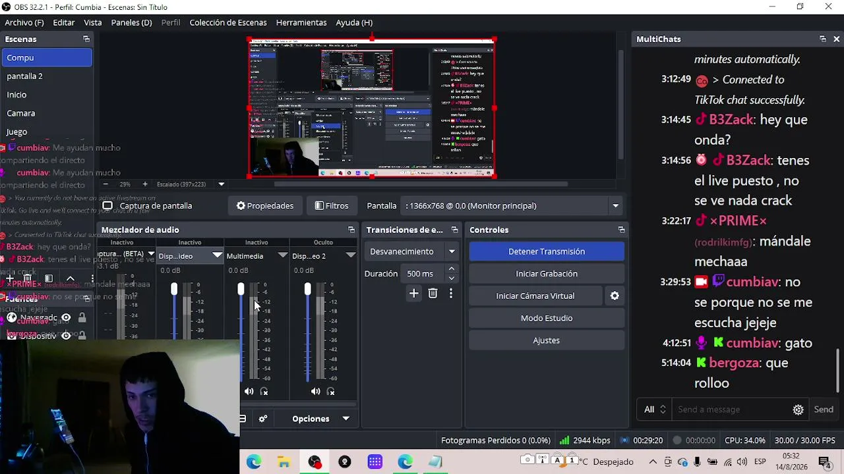Open transition properties three-dot menu
This screenshot has height=474, width=844.
click(x=451, y=294)
